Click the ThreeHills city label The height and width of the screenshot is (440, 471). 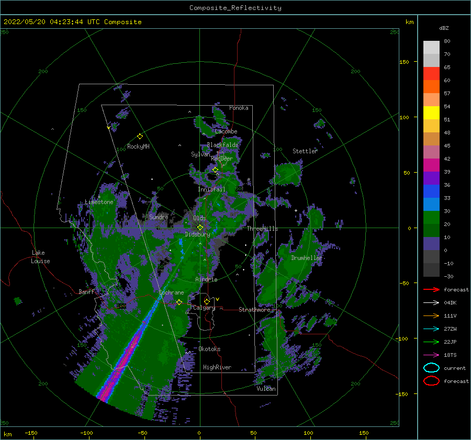(262, 229)
